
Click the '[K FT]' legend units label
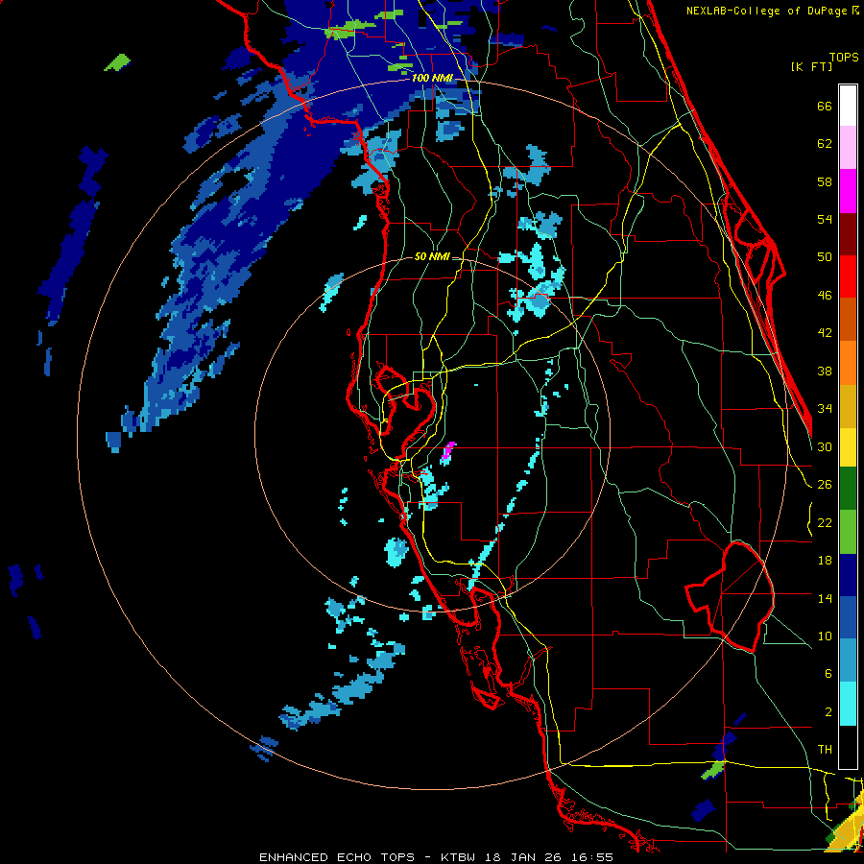(811, 66)
